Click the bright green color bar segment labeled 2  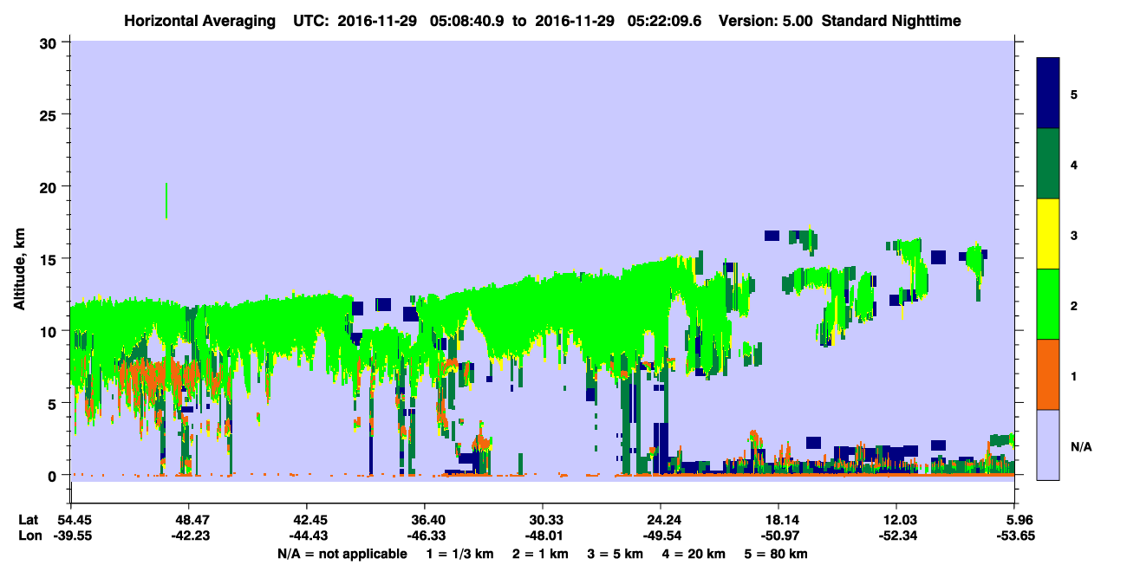pos(1048,304)
